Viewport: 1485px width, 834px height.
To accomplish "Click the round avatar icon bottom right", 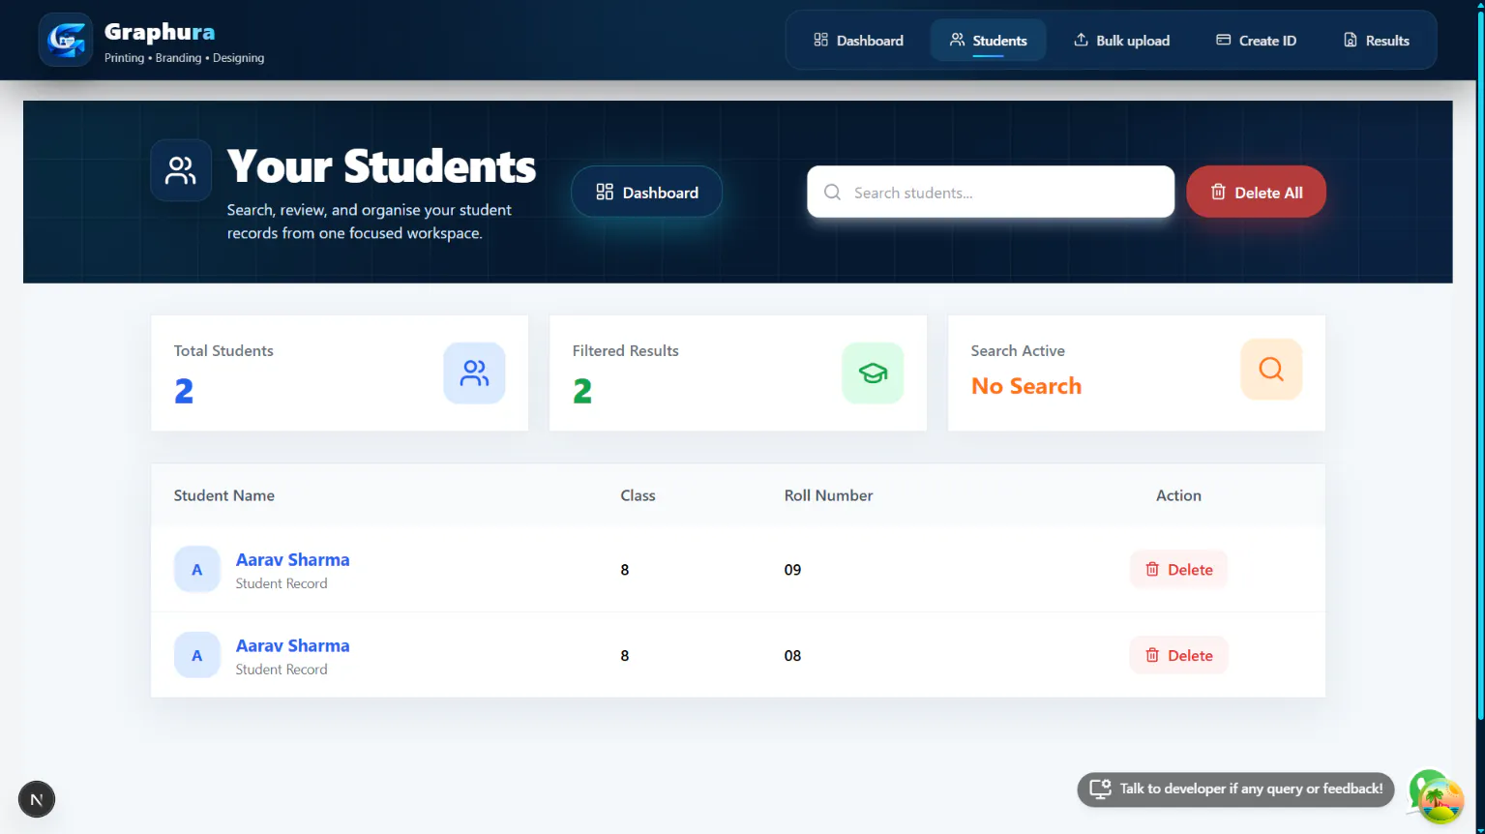I will tap(1440, 799).
